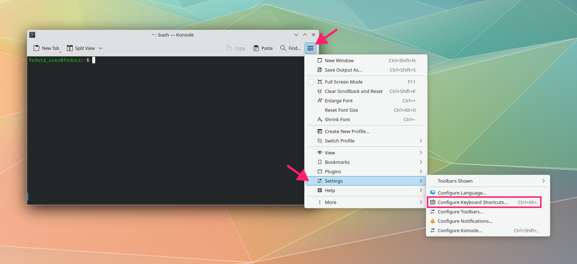Click the F11 shortcut text
577x264 pixels.
pyautogui.click(x=412, y=82)
